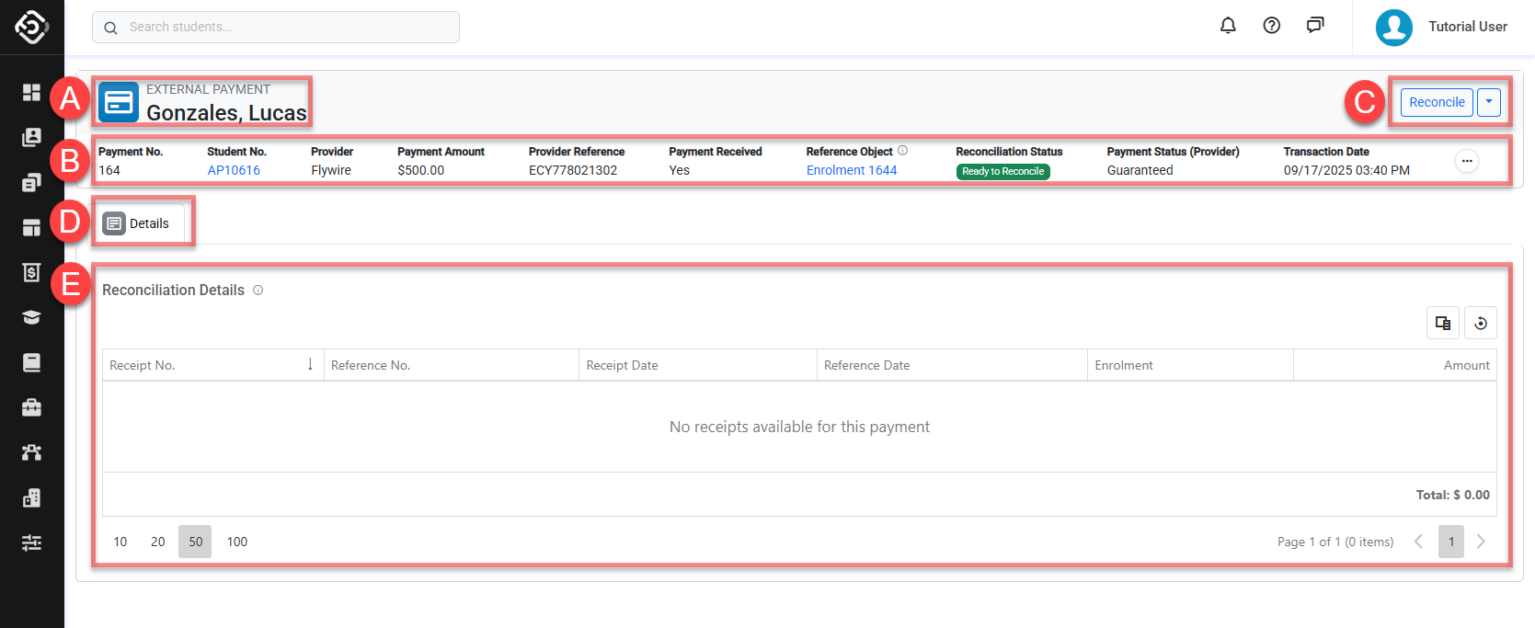The height and width of the screenshot is (628, 1535).
Task: Click the Reconcile button
Action: tap(1437, 102)
